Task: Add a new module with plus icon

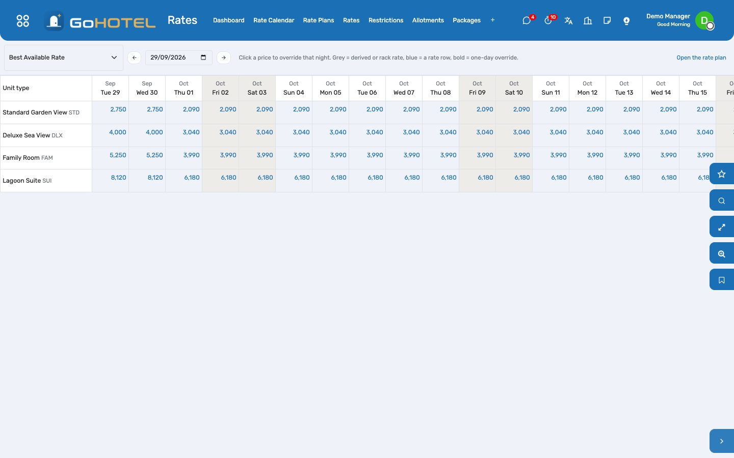Action: pos(492,20)
